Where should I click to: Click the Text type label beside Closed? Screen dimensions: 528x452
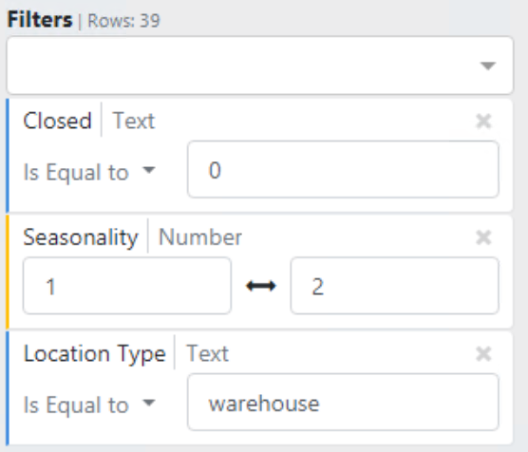(x=134, y=121)
